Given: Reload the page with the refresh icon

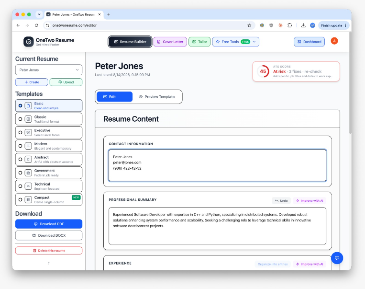Looking at the screenshot, I should click(36, 25).
